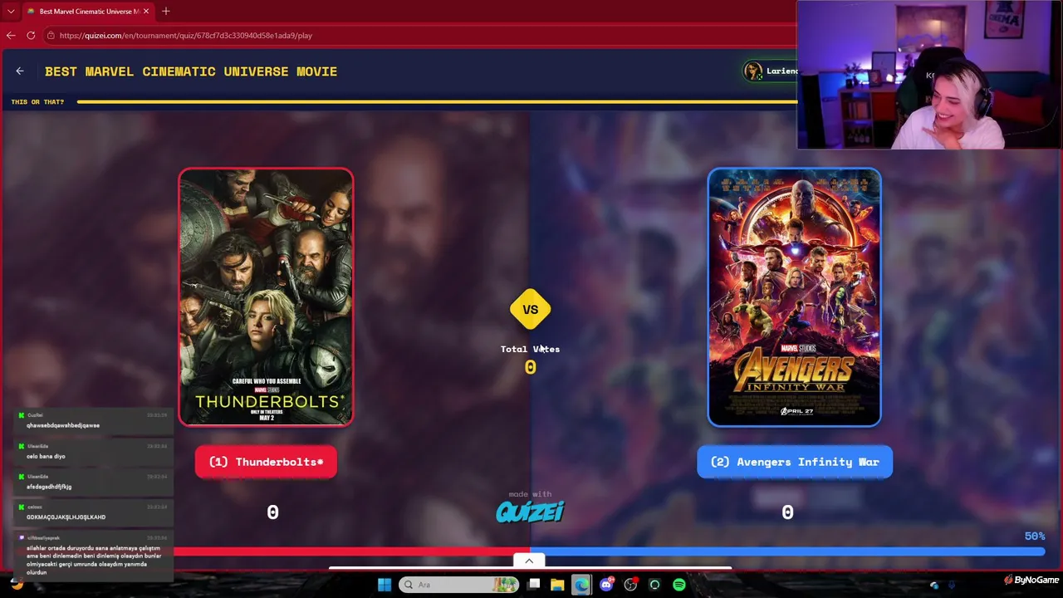Switch to Best Marvel Cinematic Universe tab
Screen dimensions: 1063x598
click(88, 12)
